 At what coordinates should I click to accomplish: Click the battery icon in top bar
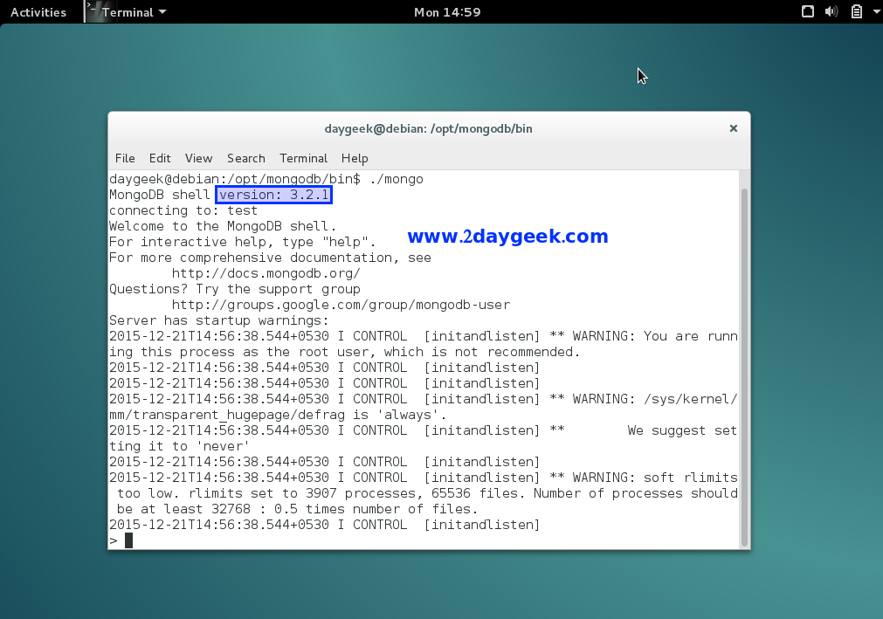[857, 11]
